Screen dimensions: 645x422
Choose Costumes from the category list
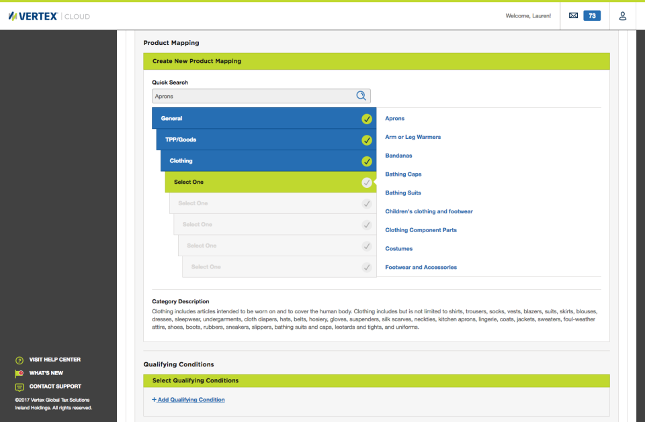tap(398, 249)
